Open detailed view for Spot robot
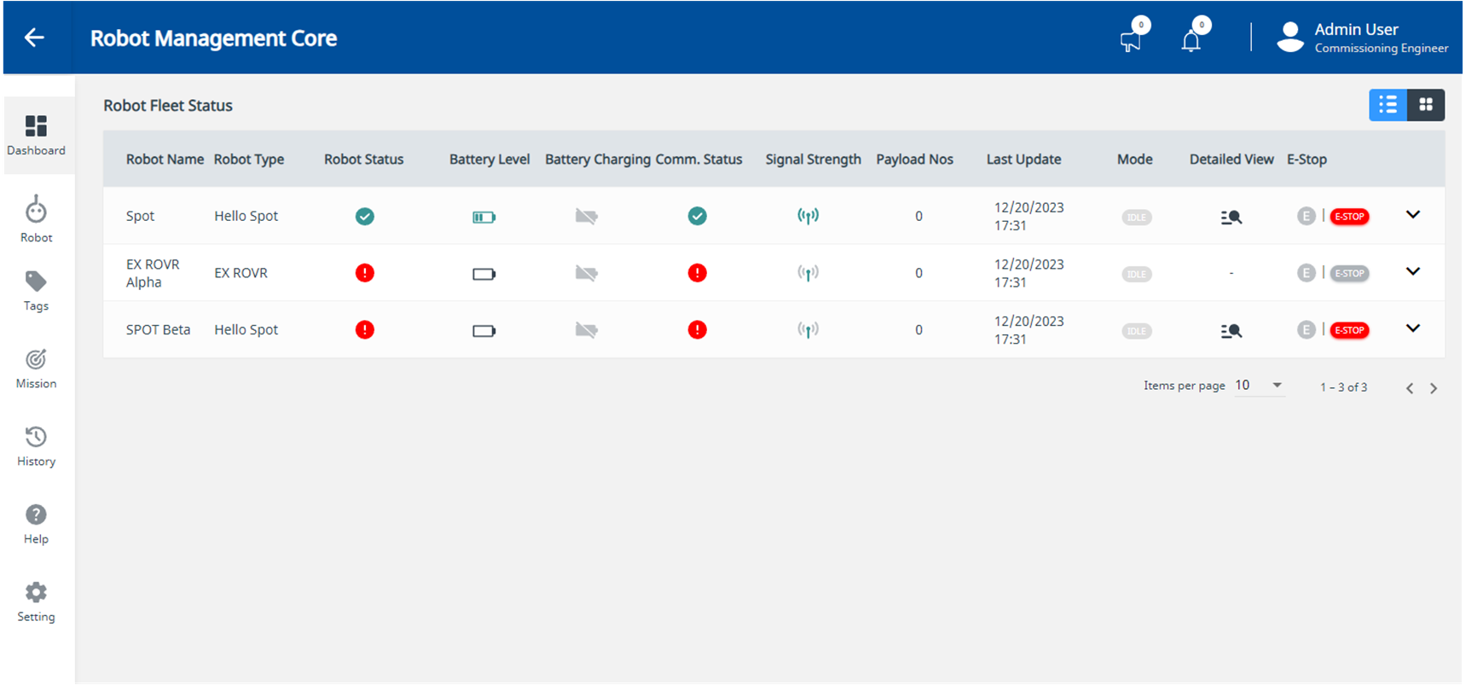This screenshot has width=1466, height=685. click(x=1231, y=218)
